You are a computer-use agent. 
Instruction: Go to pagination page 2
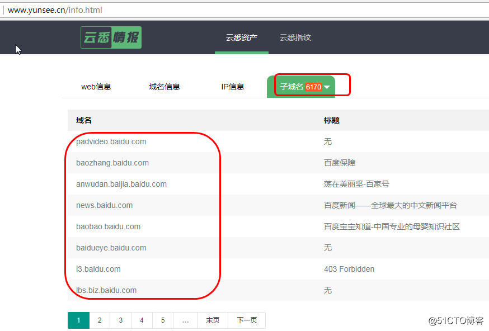100,320
